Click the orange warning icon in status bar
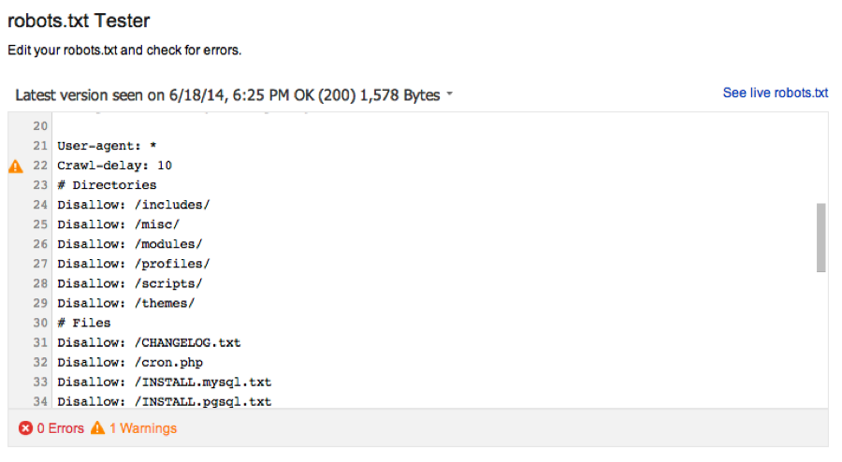The height and width of the screenshot is (462, 842). (97, 427)
